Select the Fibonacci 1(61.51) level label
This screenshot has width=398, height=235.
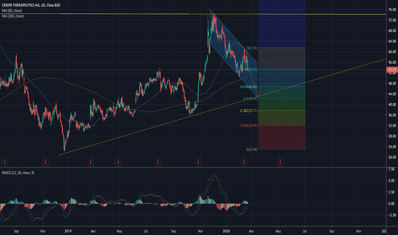coord(252,48)
